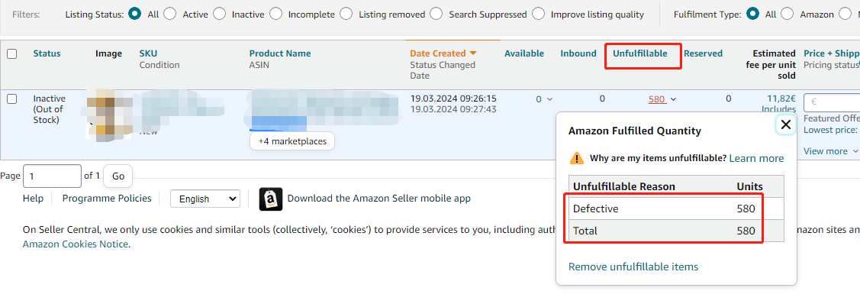This screenshot has height=307, width=860.
Task: Click the +4 marketplaces button
Action: click(x=292, y=141)
